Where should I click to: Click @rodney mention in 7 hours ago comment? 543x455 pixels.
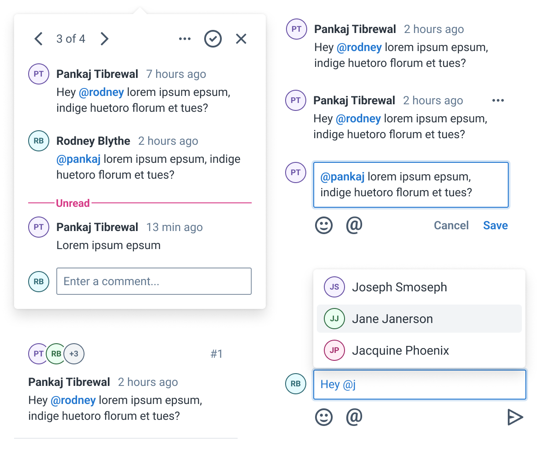[x=101, y=92]
